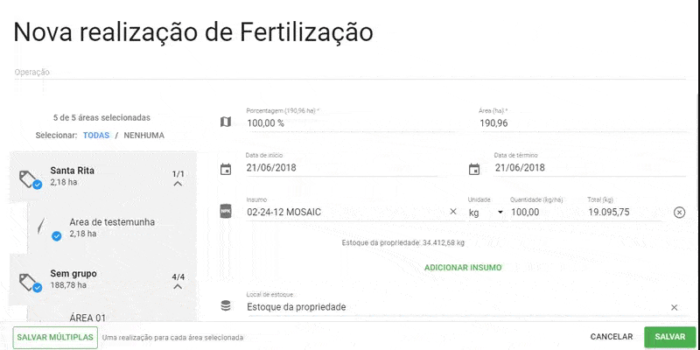This screenshot has height=350, width=700.
Task: Collapse the Santa Rita group
Action: click(178, 184)
